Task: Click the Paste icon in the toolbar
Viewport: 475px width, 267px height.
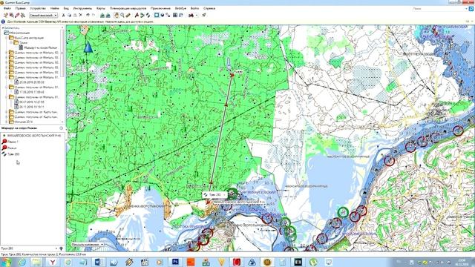Action: (75, 15)
